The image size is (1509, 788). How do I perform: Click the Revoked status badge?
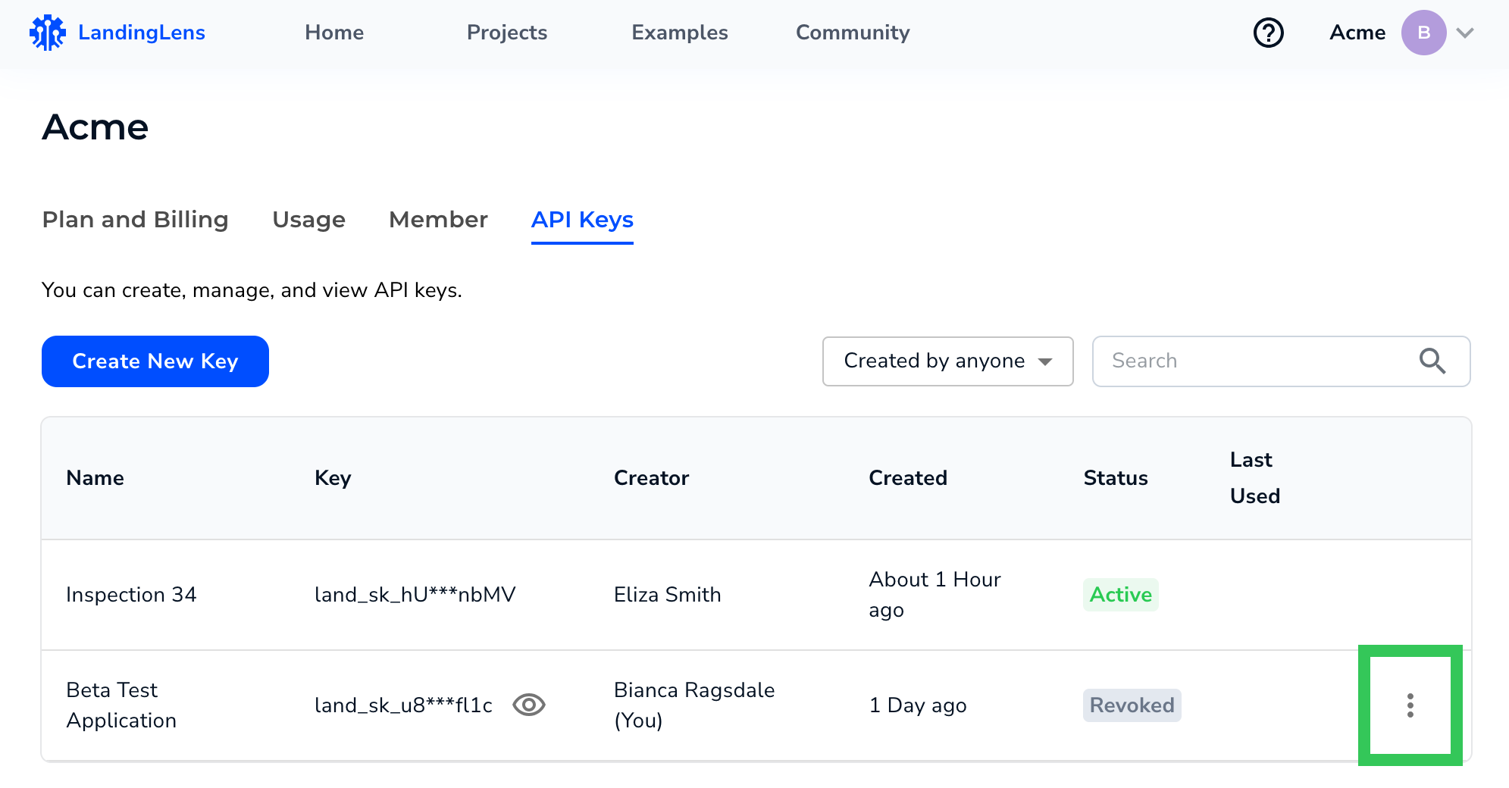tap(1132, 705)
